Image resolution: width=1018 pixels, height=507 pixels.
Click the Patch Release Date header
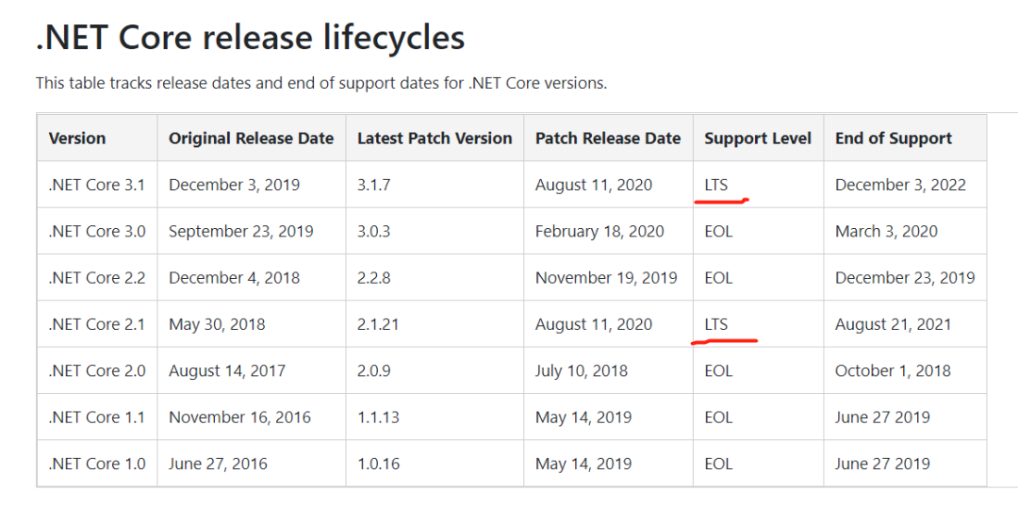pyautogui.click(x=608, y=139)
